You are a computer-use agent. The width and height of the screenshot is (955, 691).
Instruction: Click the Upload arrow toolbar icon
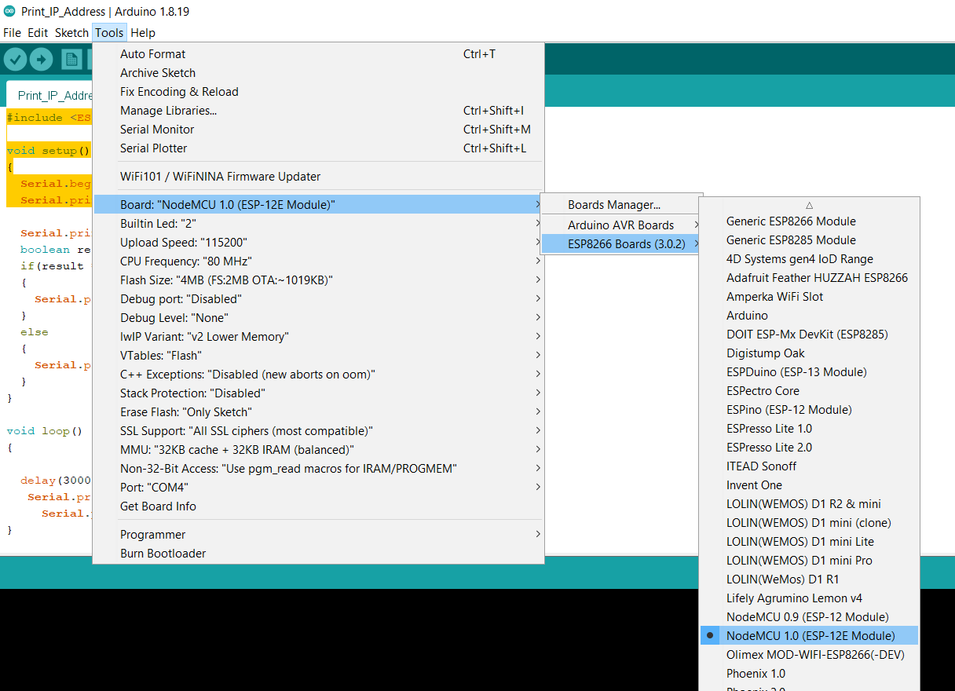click(41, 60)
